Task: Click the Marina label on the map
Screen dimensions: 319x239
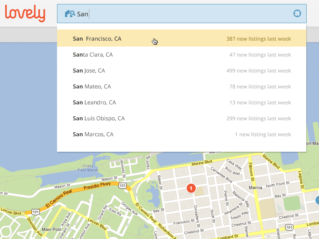Action: [x=255, y=187]
